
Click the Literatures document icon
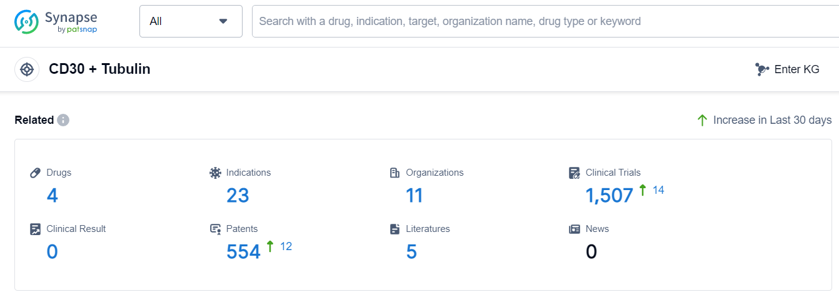[394, 229]
